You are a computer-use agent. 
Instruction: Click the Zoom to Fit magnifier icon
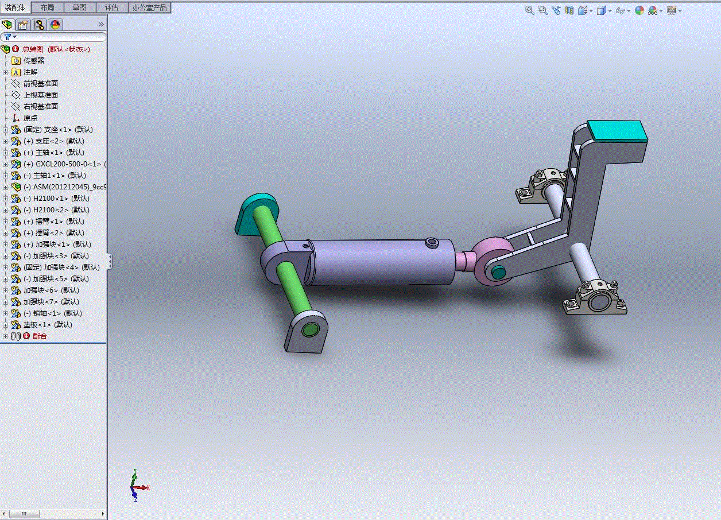coord(530,10)
